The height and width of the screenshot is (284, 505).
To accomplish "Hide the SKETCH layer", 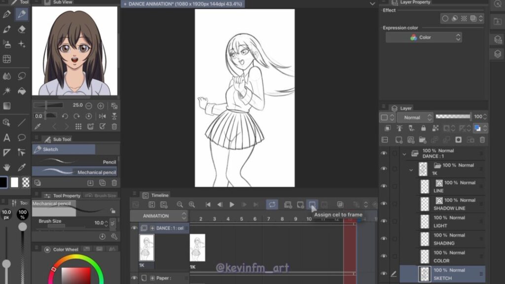I will (384, 274).
